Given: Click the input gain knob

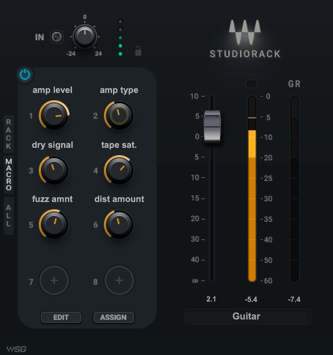Looking at the screenshot, I should 85,37.
